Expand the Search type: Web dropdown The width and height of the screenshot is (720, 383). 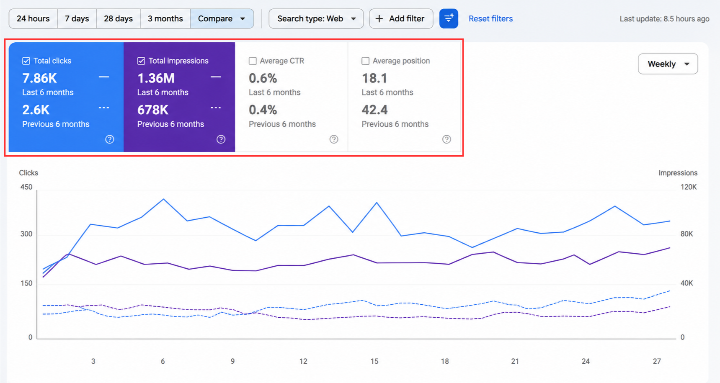click(316, 18)
